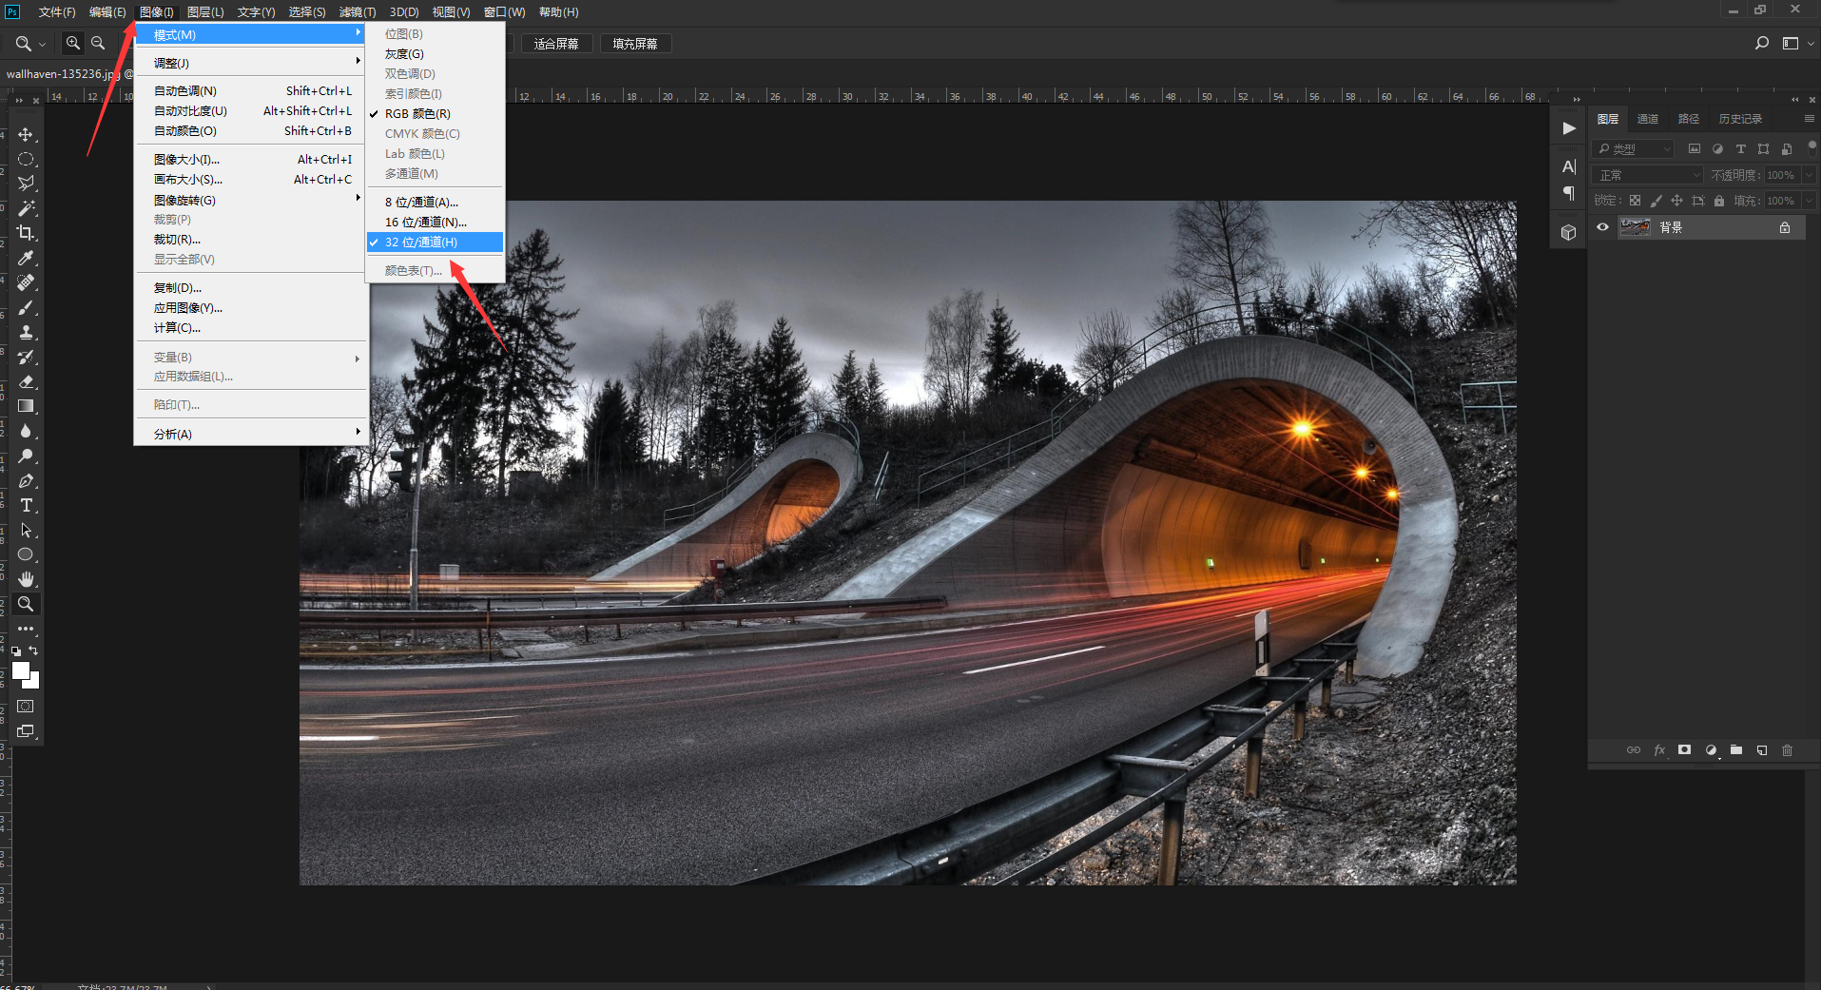Viewport: 1821px width, 990px height.
Task: Open the layer filter 类型 dropdown
Action: (1634, 149)
